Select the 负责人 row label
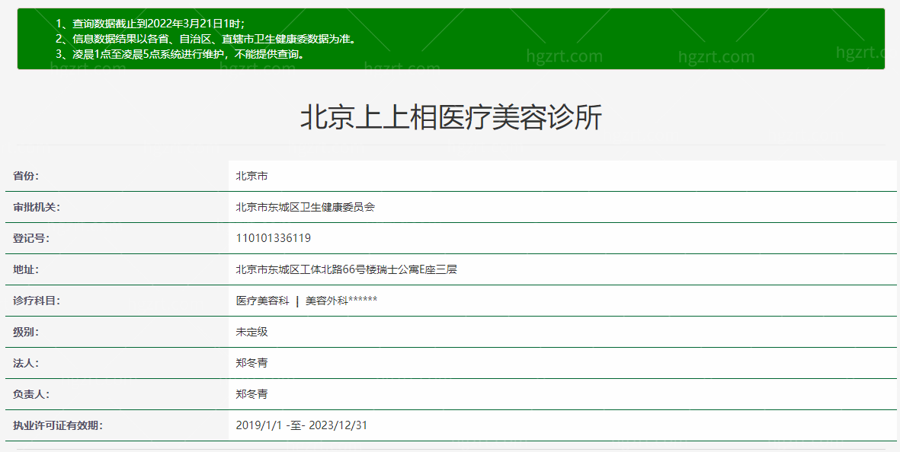 tap(34, 393)
